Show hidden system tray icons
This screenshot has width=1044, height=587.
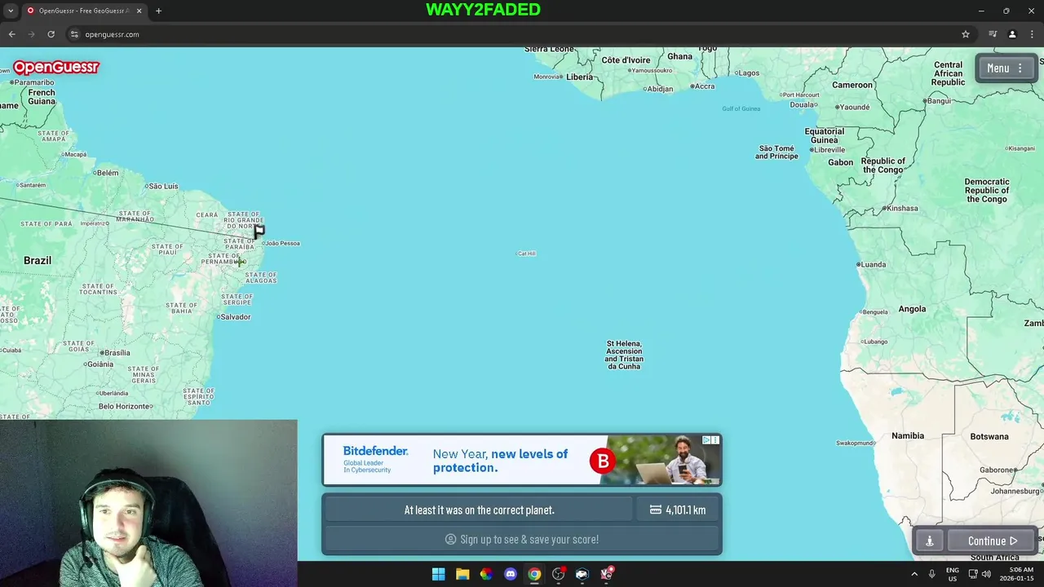pyautogui.click(x=914, y=574)
